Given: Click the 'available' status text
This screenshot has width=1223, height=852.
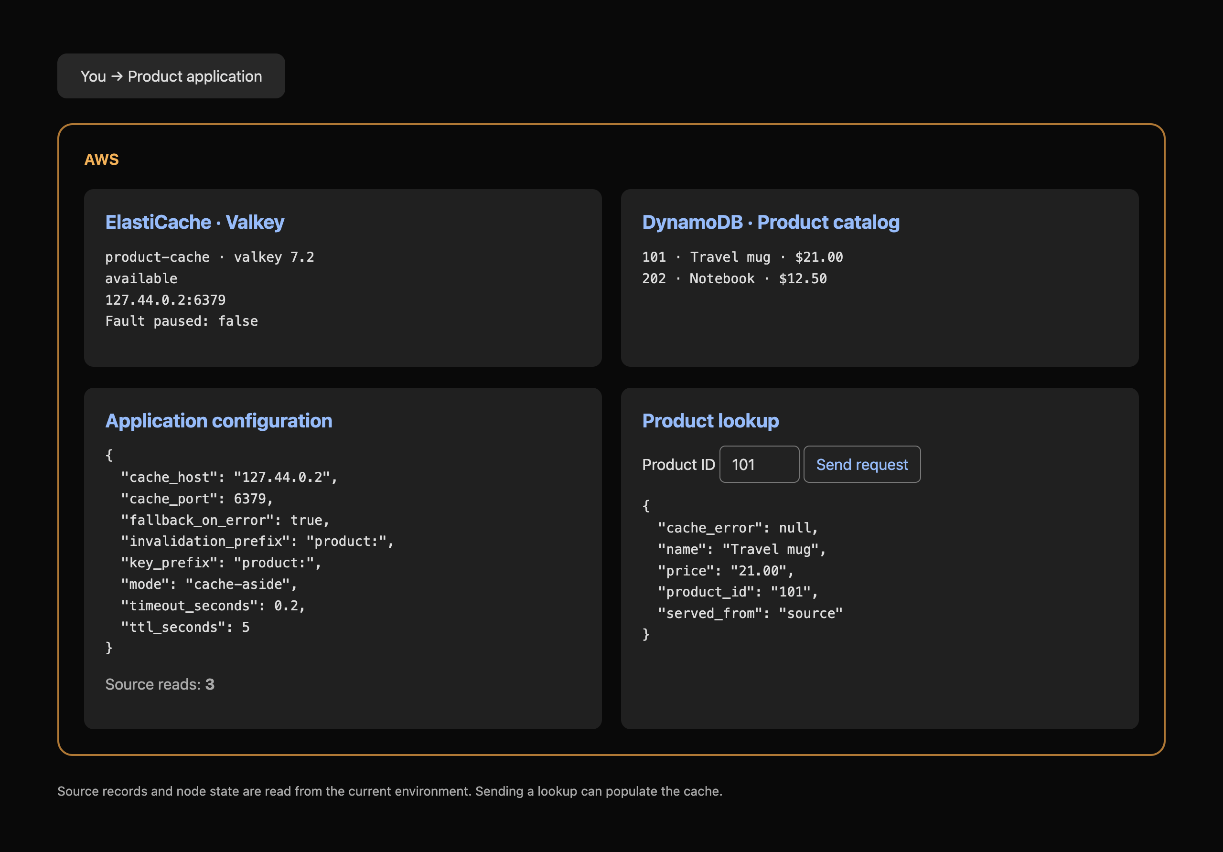Looking at the screenshot, I should (141, 278).
